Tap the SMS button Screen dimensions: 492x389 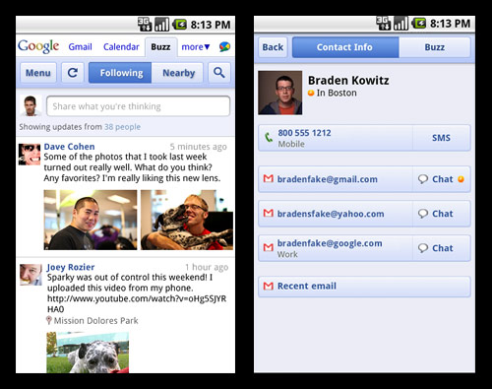point(441,138)
